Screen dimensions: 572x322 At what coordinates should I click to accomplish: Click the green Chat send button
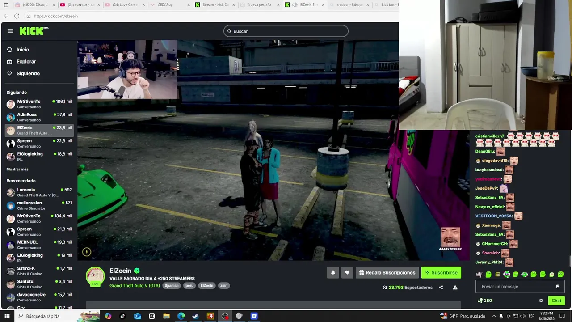pos(556,301)
